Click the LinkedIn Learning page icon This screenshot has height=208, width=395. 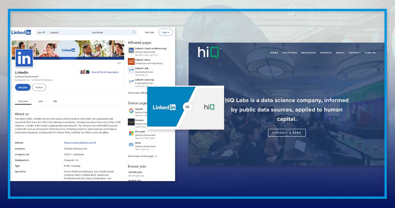[x=131, y=81]
